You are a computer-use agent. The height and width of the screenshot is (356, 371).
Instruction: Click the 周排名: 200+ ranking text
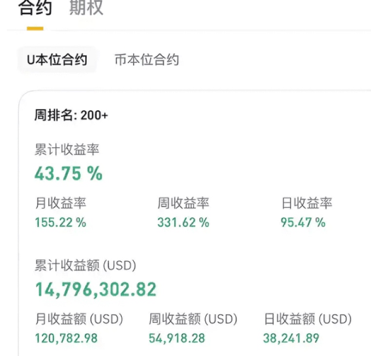(x=71, y=115)
